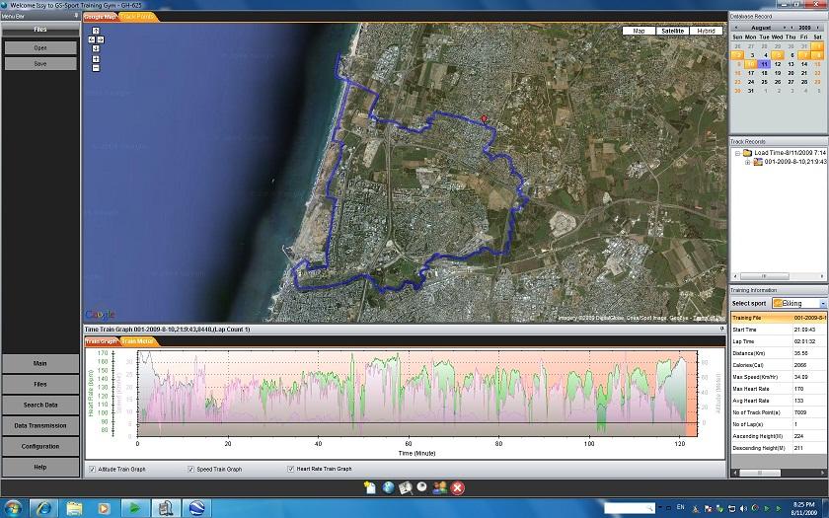
Task: Switch to the Track Points tab
Action: (137, 17)
